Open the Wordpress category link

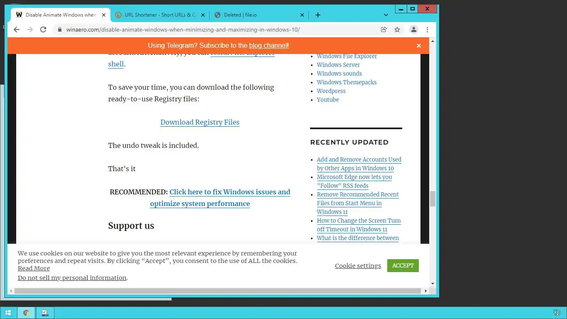click(x=331, y=91)
